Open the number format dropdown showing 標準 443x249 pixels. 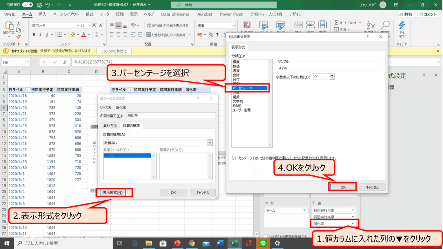pos(233,25)
